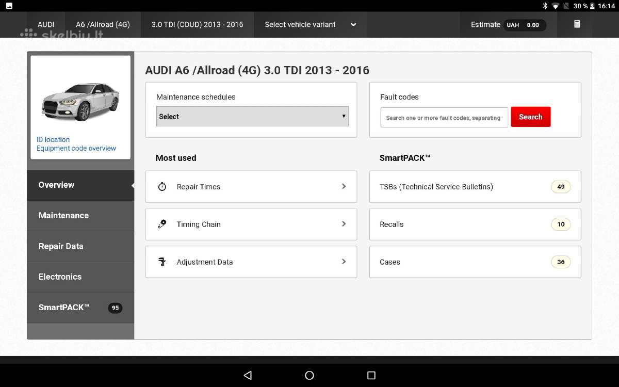Click the wrench icon beside Timing Chain
The width and height of the screenshot is (619, 387).
tap(162, 224)
